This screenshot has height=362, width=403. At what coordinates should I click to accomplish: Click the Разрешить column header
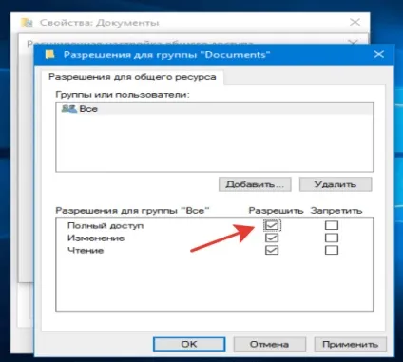click(276, 211)
